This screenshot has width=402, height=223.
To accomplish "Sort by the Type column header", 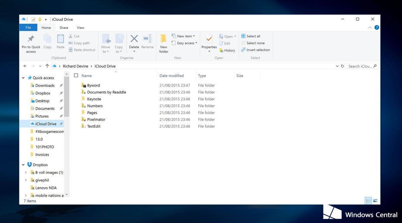I will tap(202, 76).
